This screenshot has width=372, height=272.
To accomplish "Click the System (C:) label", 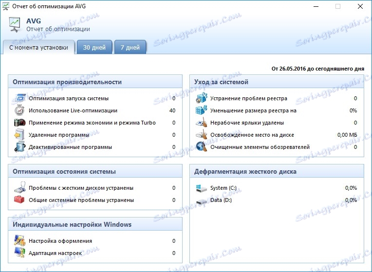I will click(223, 188).
